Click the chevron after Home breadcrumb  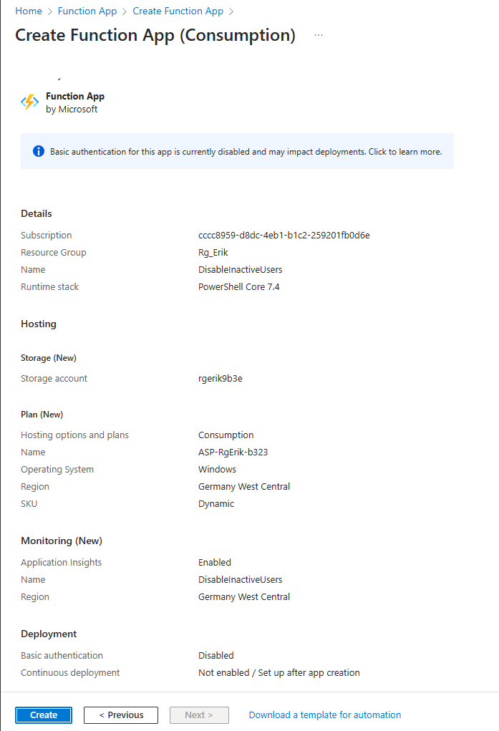(x=49, y=11)
